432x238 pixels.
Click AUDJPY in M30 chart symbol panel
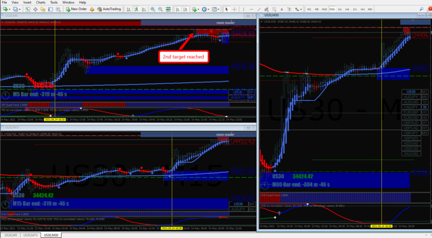(411, 97)
